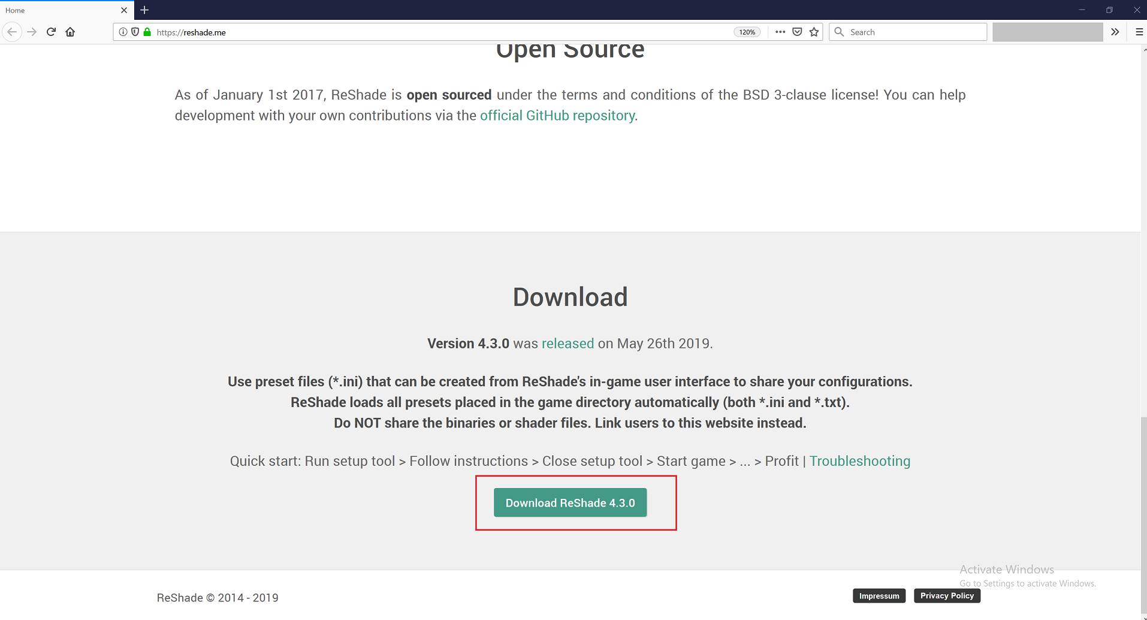This screenshot has height=620, width=1147.
Task: Expand the toolbar overflow chevron
Action: (x=1115, y=32)
